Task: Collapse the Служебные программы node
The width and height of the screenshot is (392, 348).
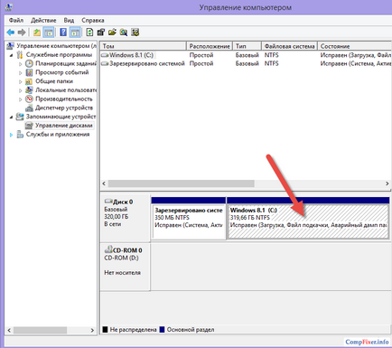Action: coord(11,55)
